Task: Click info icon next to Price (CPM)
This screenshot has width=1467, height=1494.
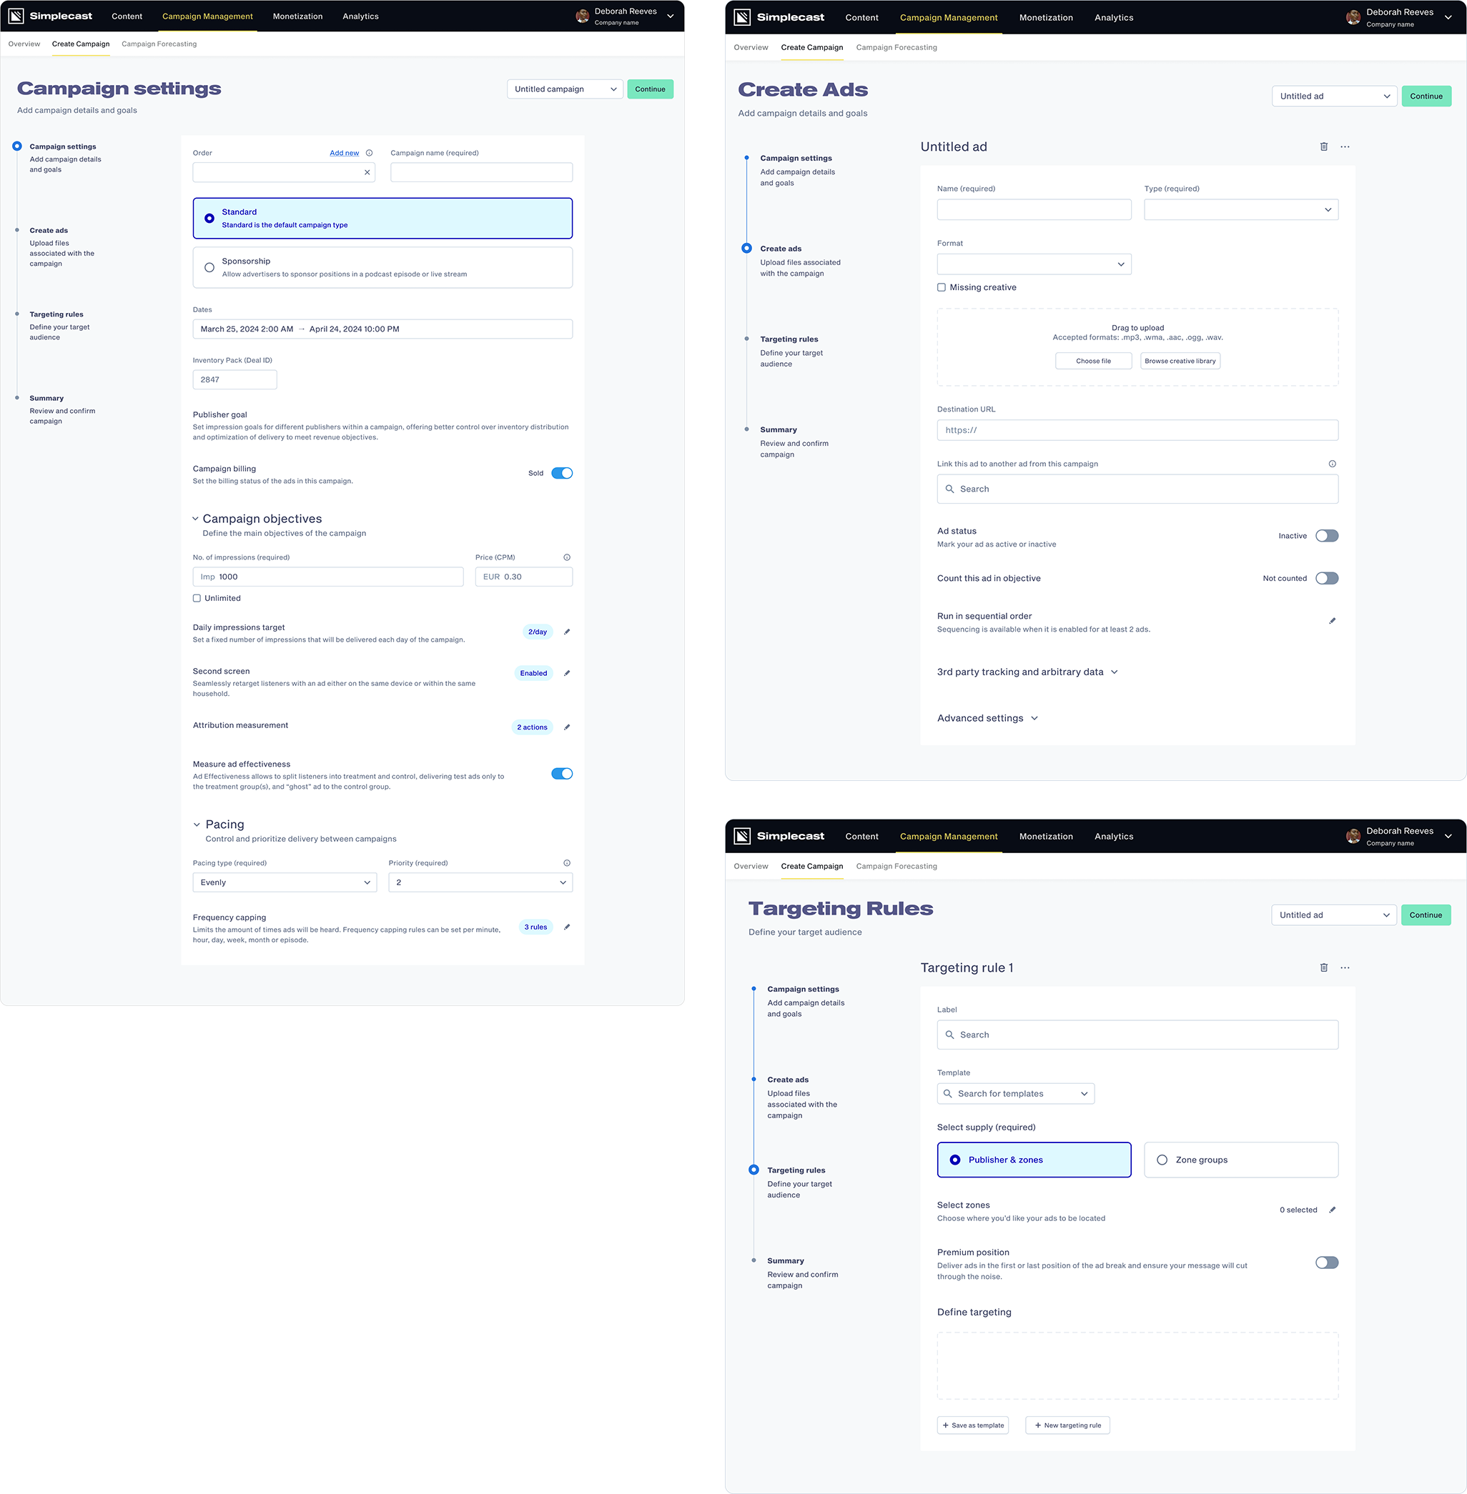Action: click(x=567, y=557)
